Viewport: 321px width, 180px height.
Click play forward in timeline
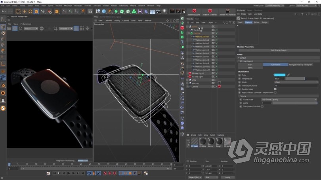pos(69,173)
